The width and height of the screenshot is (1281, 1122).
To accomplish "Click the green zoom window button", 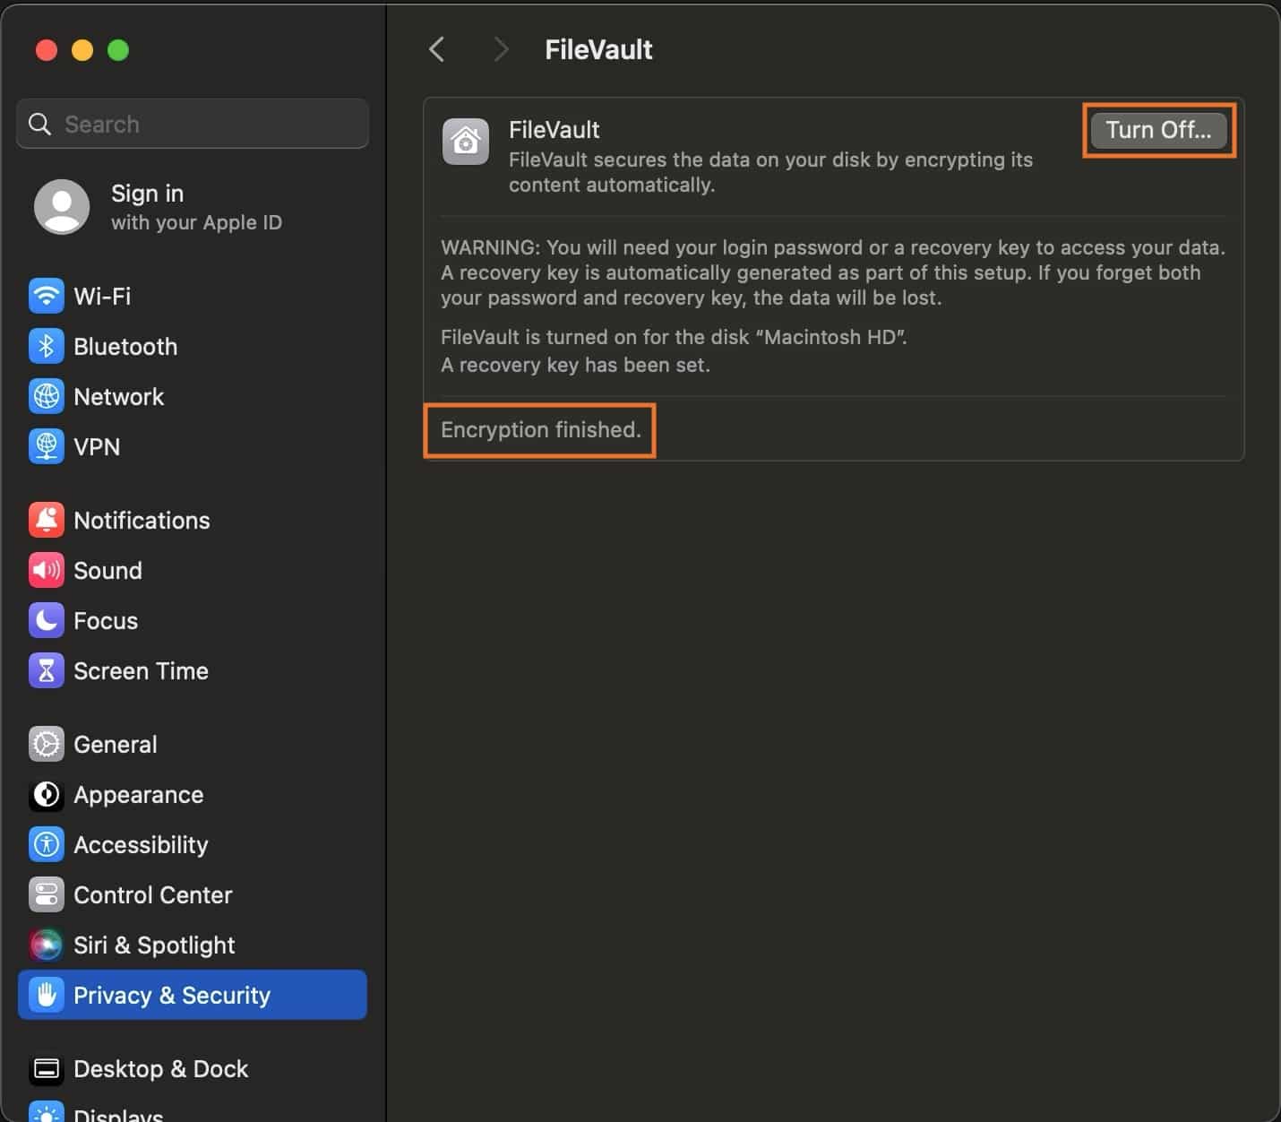I will click(x=118, y=49).
